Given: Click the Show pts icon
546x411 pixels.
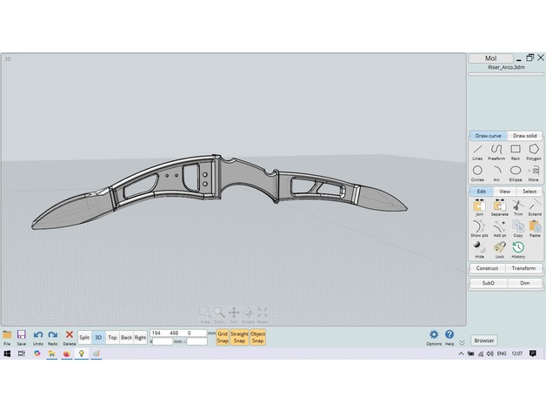Looking at the screenshot, I should (478, 227).
